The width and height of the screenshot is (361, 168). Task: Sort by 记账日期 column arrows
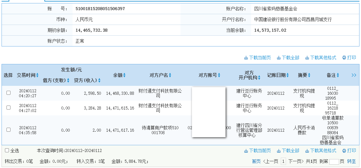[288, 75]
